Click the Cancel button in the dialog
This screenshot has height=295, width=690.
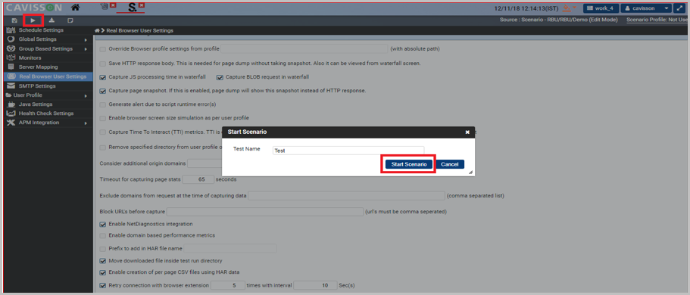(x=450, y=164)
